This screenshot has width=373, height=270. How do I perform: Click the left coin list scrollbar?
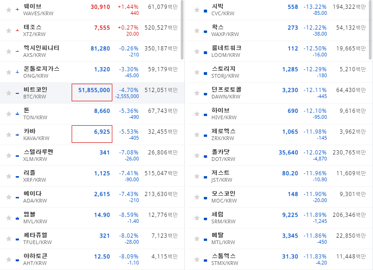tap(182, 30)
